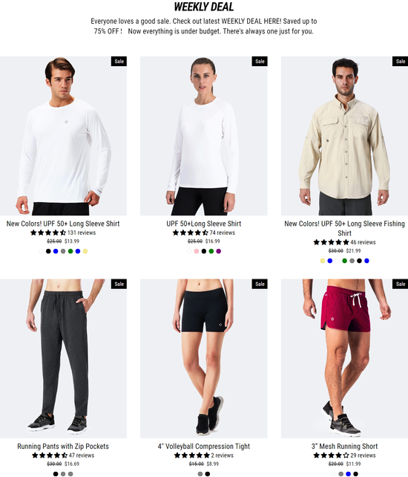Select the yellow swatch for the $13.99 shirt
The image size is (408, 477).
pos(85,251)
